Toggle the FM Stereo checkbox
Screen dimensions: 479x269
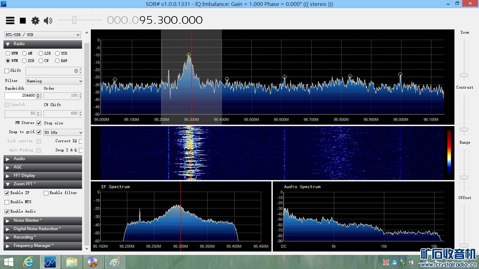(x=39, y=123)
